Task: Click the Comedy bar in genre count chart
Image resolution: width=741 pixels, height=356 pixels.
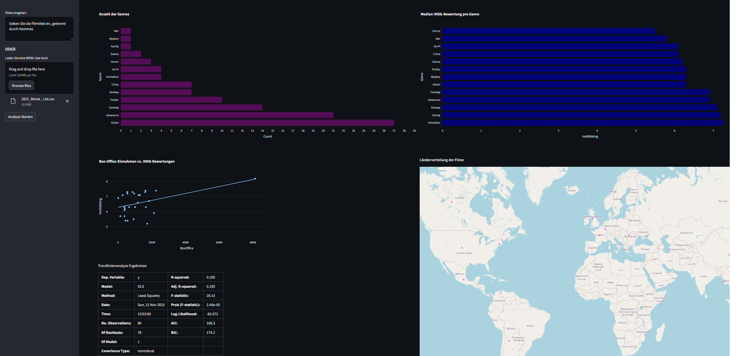Action: [191, 108]
